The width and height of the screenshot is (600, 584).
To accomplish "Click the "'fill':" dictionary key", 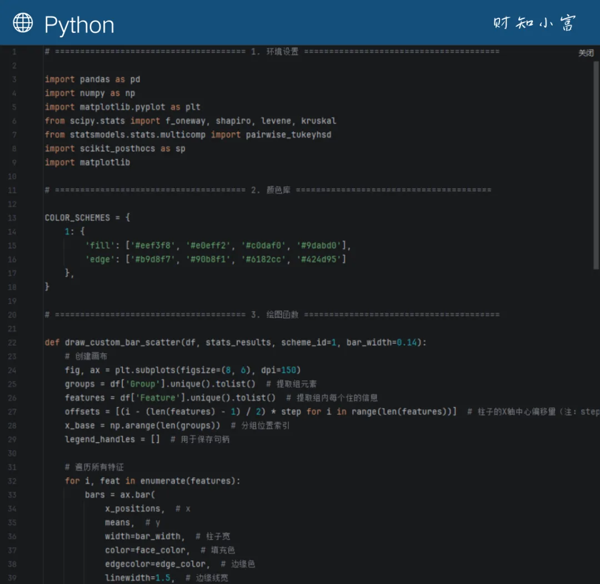I will [103, 245].
